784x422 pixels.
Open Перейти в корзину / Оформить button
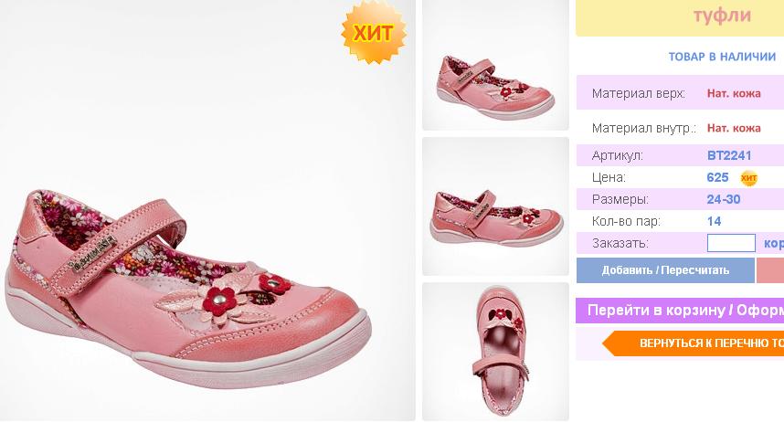coord(680,310)
